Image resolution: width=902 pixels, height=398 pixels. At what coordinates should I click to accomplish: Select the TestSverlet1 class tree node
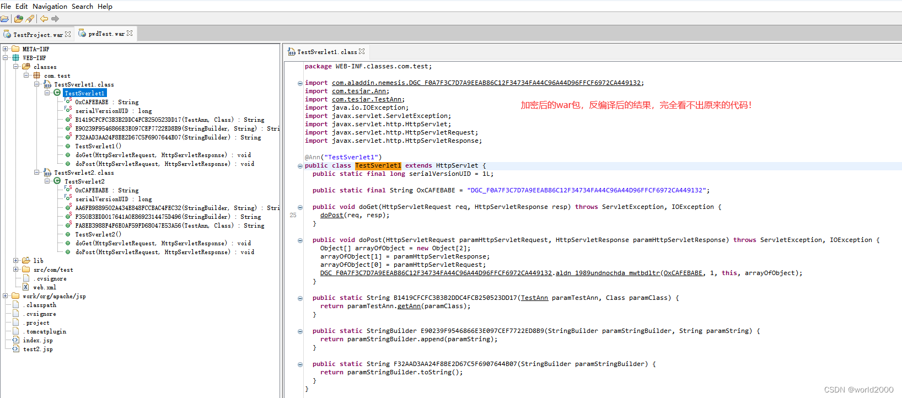point(84,93)
